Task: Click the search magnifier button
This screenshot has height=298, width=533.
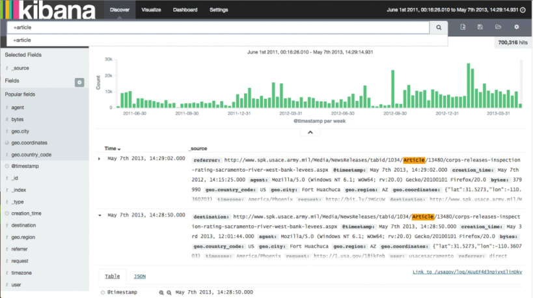Action: point(439,27)
